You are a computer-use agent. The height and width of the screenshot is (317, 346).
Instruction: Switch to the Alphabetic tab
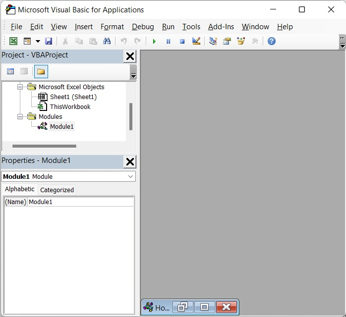pyautogui.click(x=20, y=189)
